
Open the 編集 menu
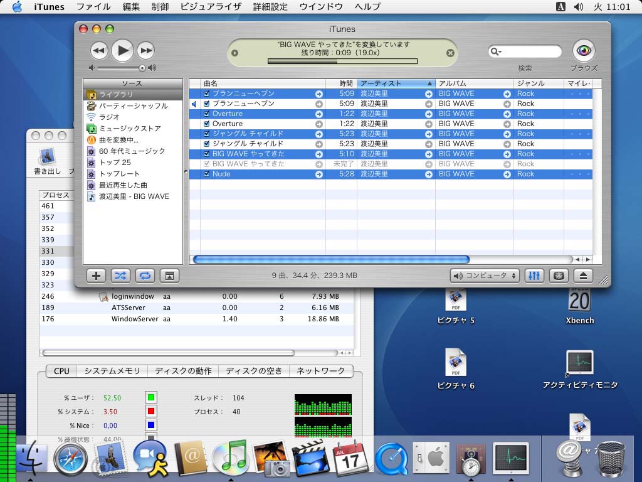(131, 6)
